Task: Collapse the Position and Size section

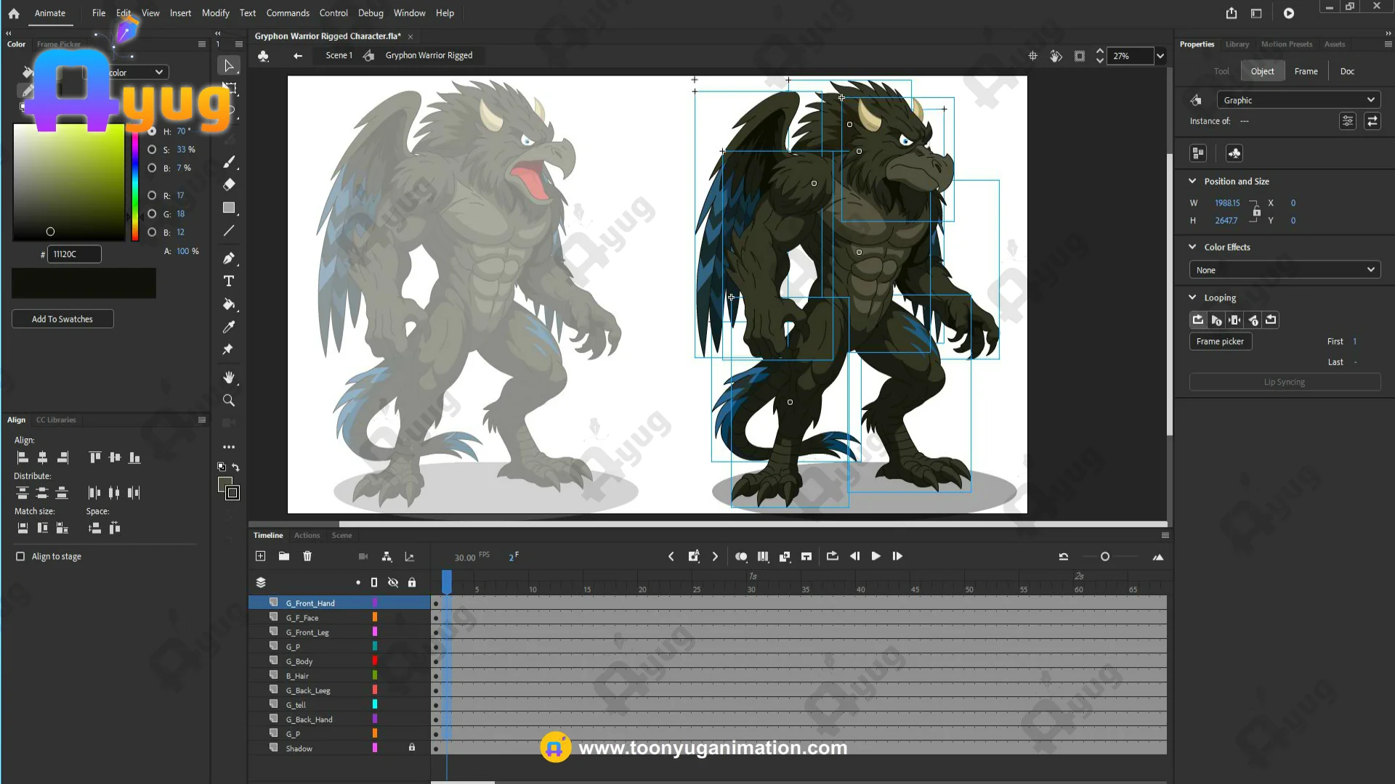Action: point(1192,181)
